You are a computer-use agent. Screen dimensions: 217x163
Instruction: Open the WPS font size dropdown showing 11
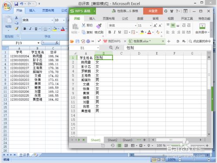click(x=151, y=26)
